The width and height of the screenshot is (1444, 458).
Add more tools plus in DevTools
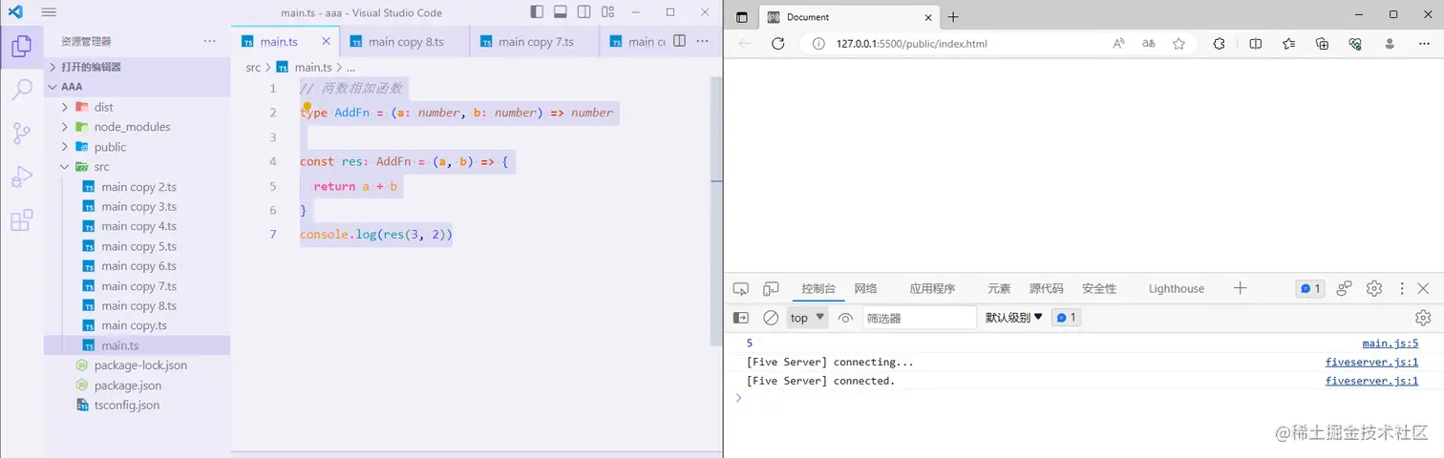tap(1240, 288)
